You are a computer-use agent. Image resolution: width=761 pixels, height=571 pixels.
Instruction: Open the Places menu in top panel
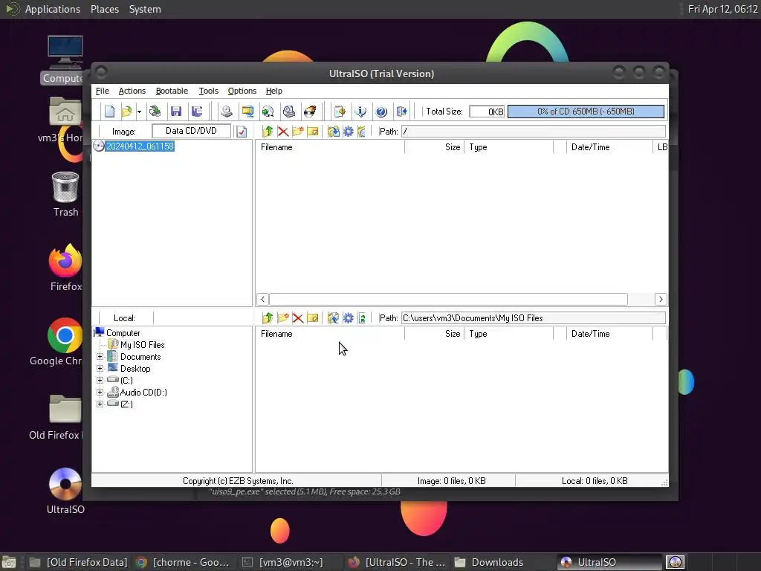coord(105,9)
